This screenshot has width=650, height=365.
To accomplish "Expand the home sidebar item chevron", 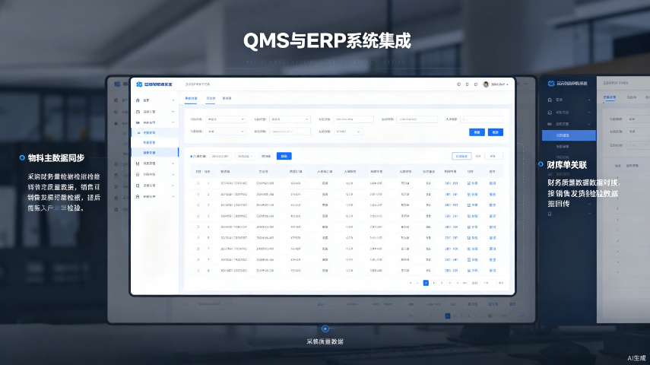I will 173,100.
